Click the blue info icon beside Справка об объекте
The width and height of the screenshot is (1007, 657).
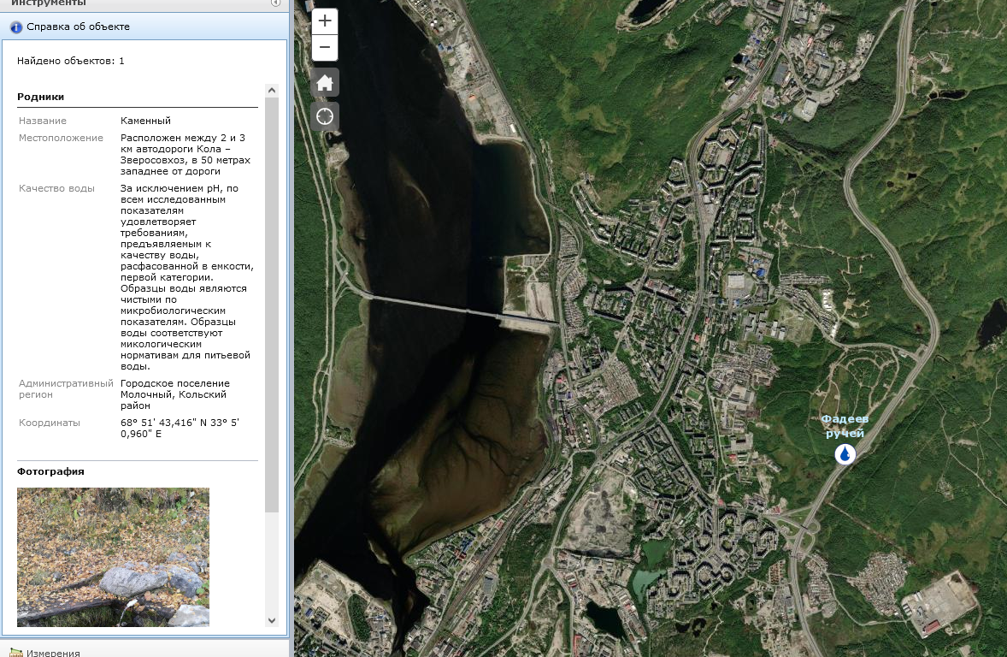[x=16, y=27]
